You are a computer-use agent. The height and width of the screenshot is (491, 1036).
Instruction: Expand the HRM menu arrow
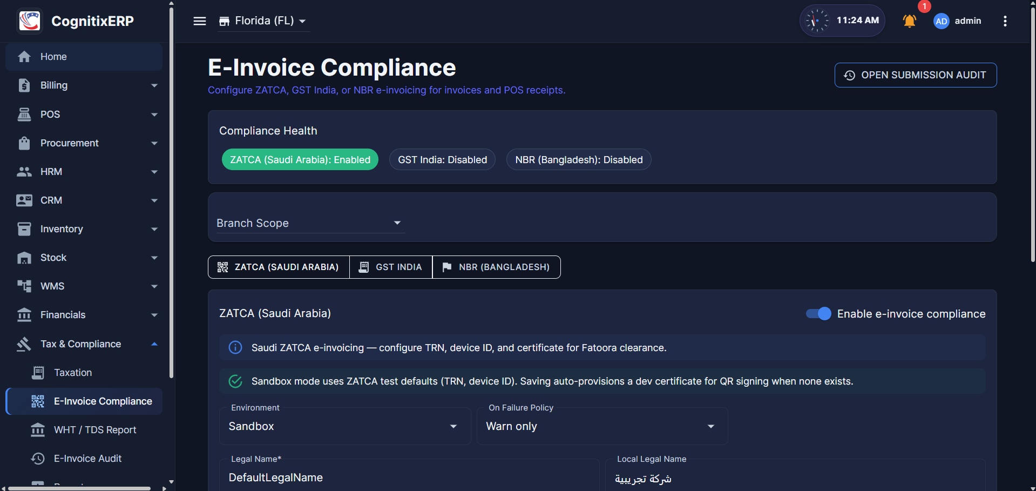point(154,172)
